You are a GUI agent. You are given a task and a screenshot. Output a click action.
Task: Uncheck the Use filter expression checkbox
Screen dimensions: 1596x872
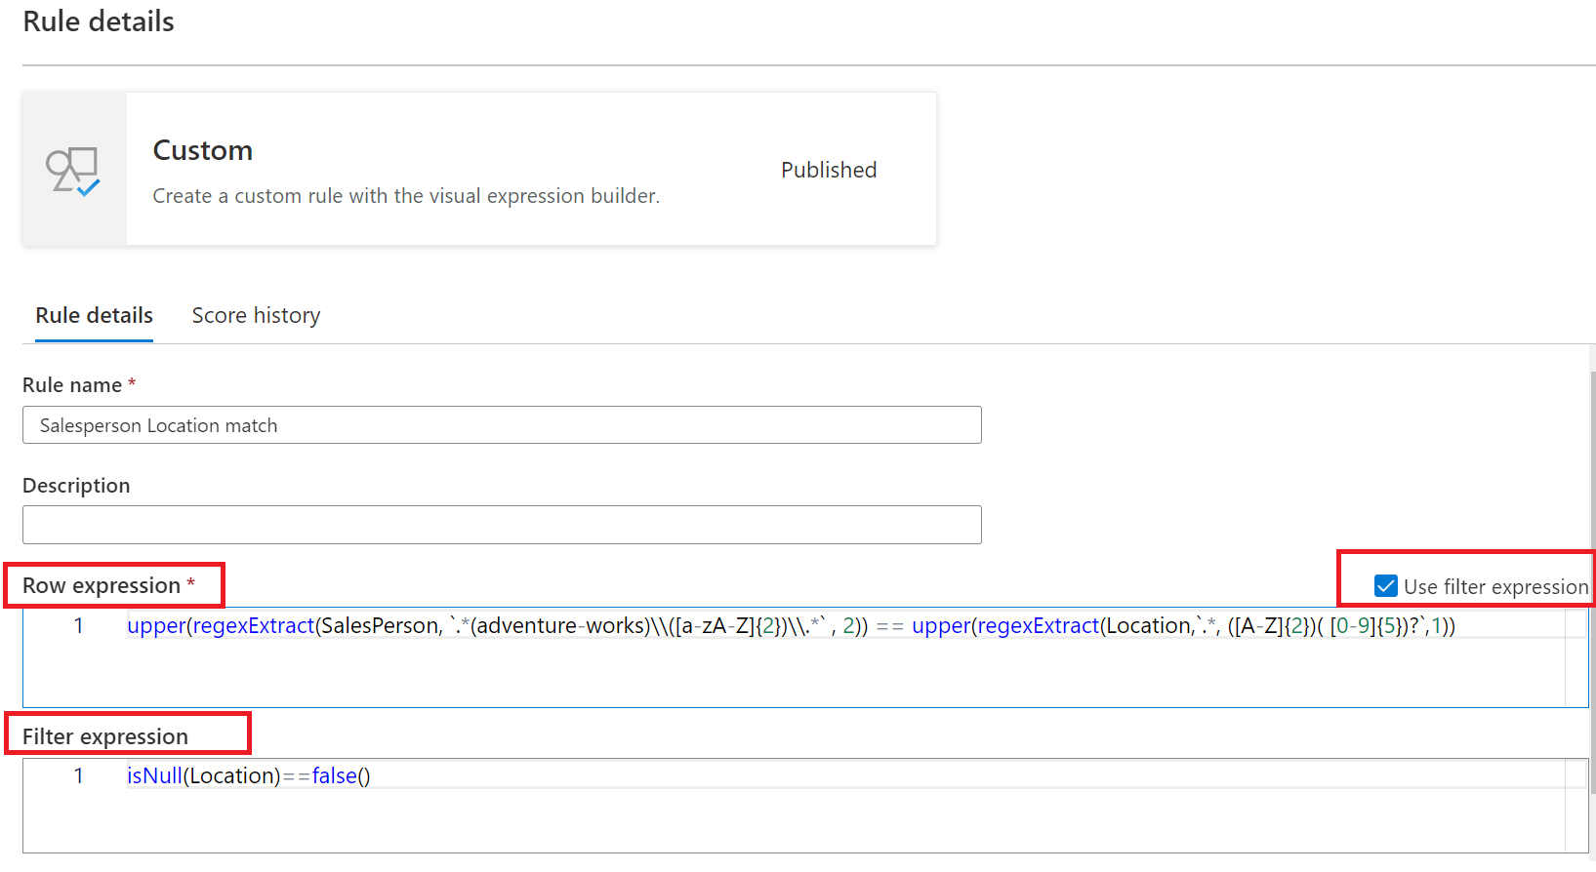tap(1385, 585)
